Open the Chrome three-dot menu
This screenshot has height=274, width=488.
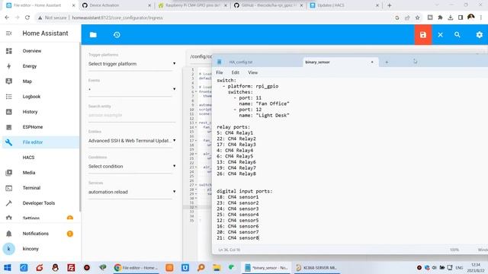click(x=481, y=18)
